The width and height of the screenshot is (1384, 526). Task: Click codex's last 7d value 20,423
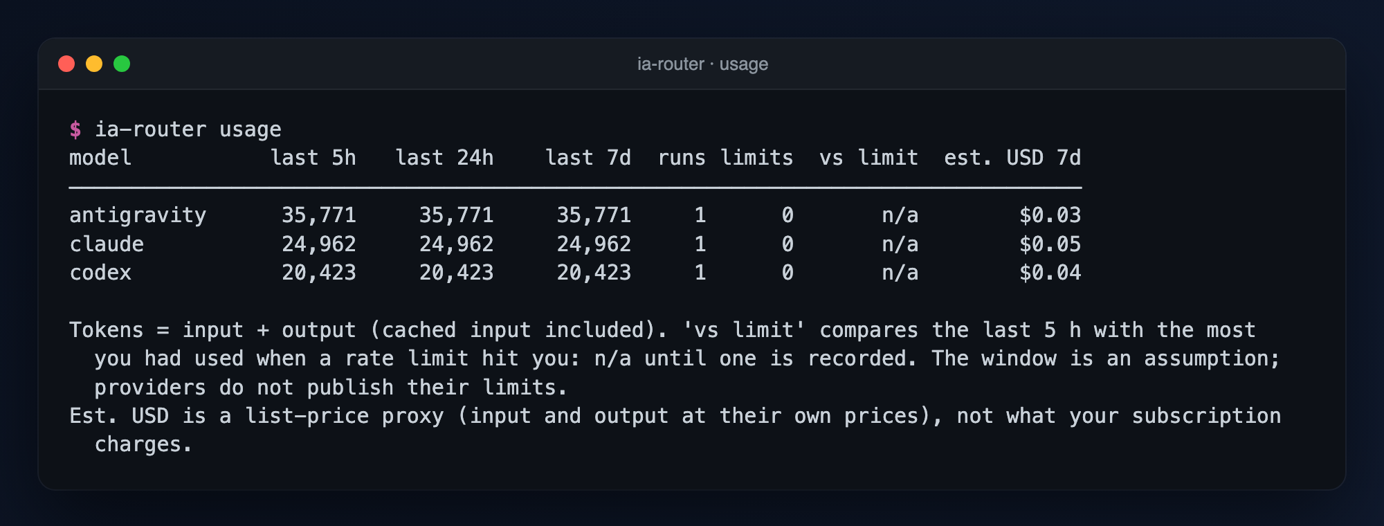click(x=594, y=273)
